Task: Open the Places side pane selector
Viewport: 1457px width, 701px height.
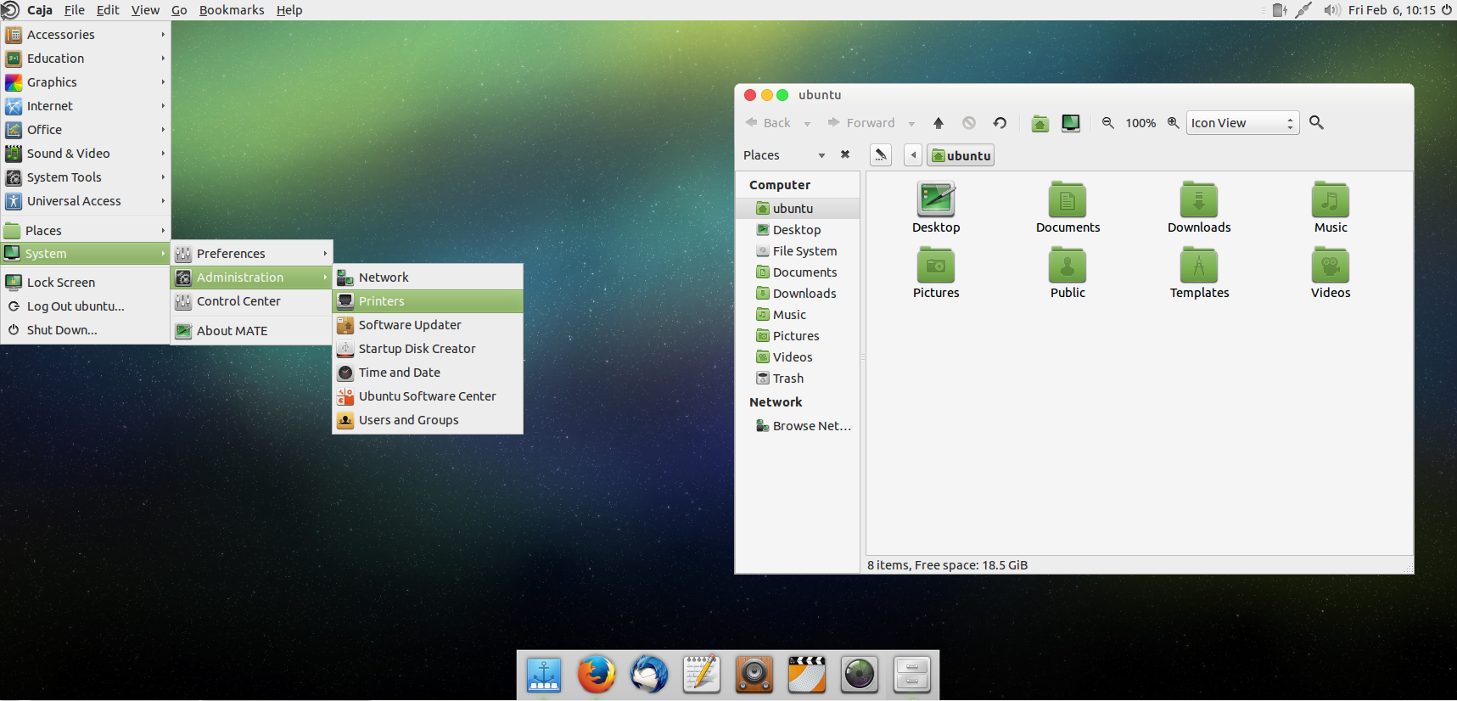Action: pyautogui.click(x=784, y=155)
